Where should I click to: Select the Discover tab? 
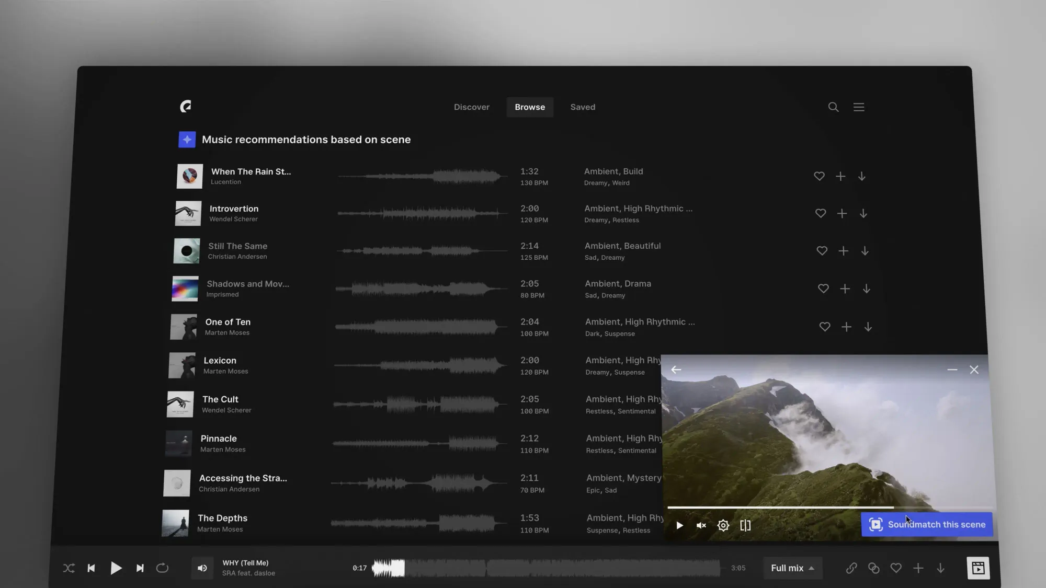pyautogui.click(x=471, y=106)
